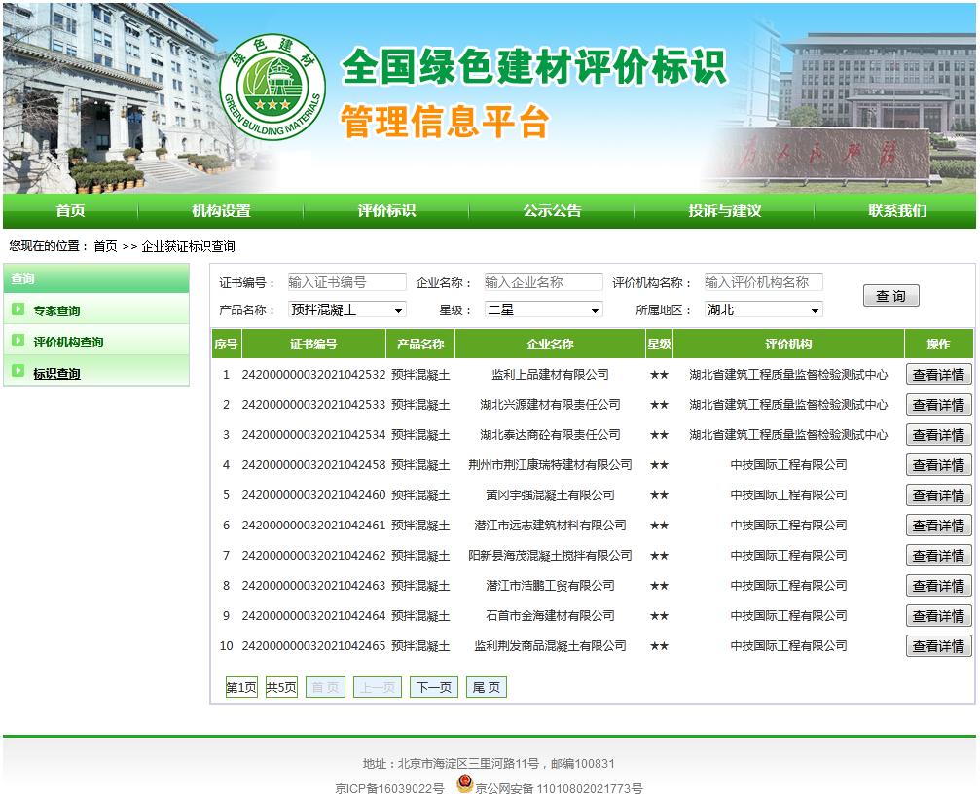This screenshot has height=798, width=980.
Task: Click the green building materials logo
Action: (x=272, y=85)
